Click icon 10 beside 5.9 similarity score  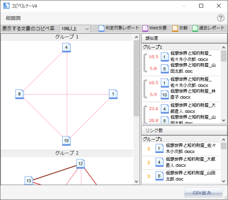pyautogui.click(x=165, y=95)
